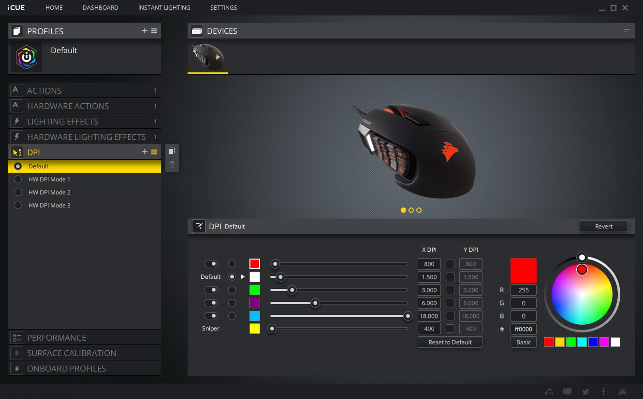This screenshot has width=643, height=399.
Task: Expand the Lighting Effects section
Action: (x=85, y=121)
